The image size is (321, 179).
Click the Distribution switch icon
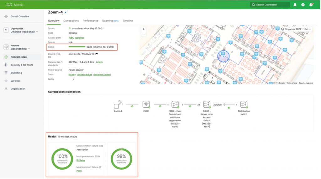244,104
